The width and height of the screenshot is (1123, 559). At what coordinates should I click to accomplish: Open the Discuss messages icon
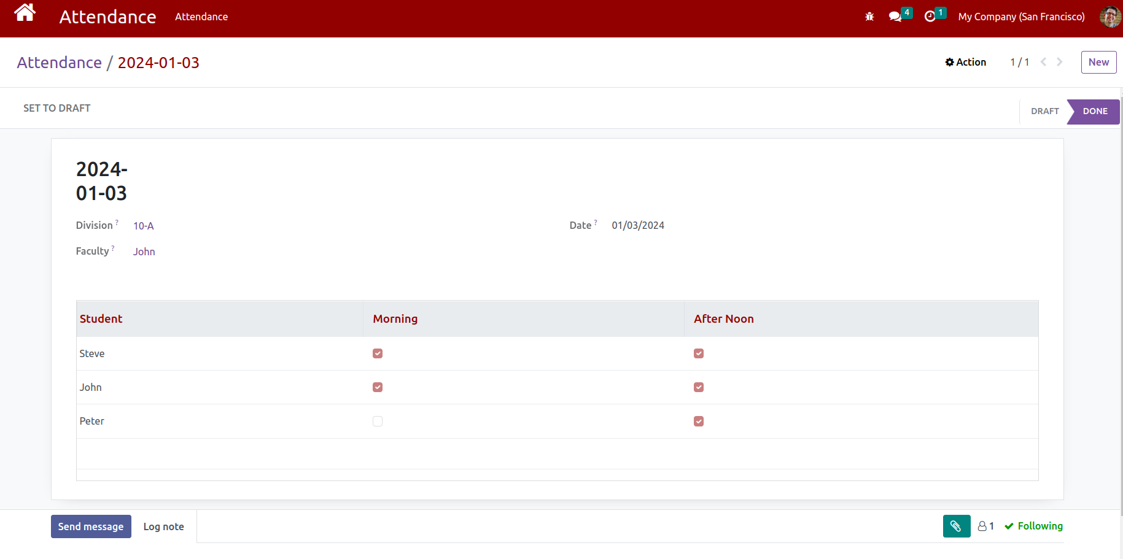point(895,17)
